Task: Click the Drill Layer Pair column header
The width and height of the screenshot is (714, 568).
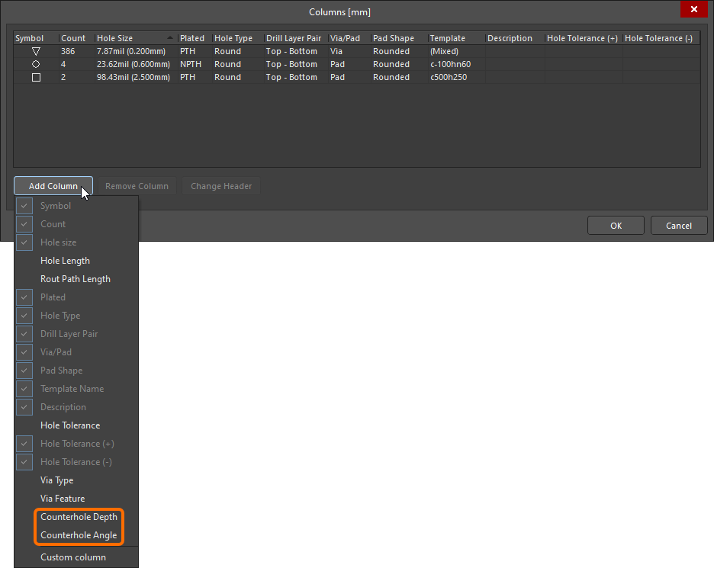Action: [x=294, y=38]
